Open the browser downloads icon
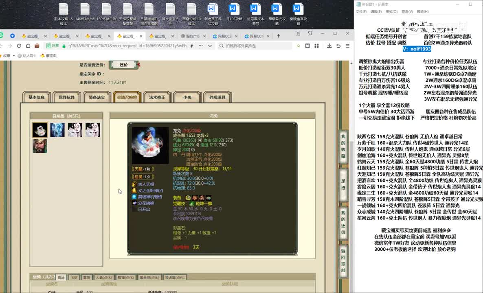 point(329,46)
